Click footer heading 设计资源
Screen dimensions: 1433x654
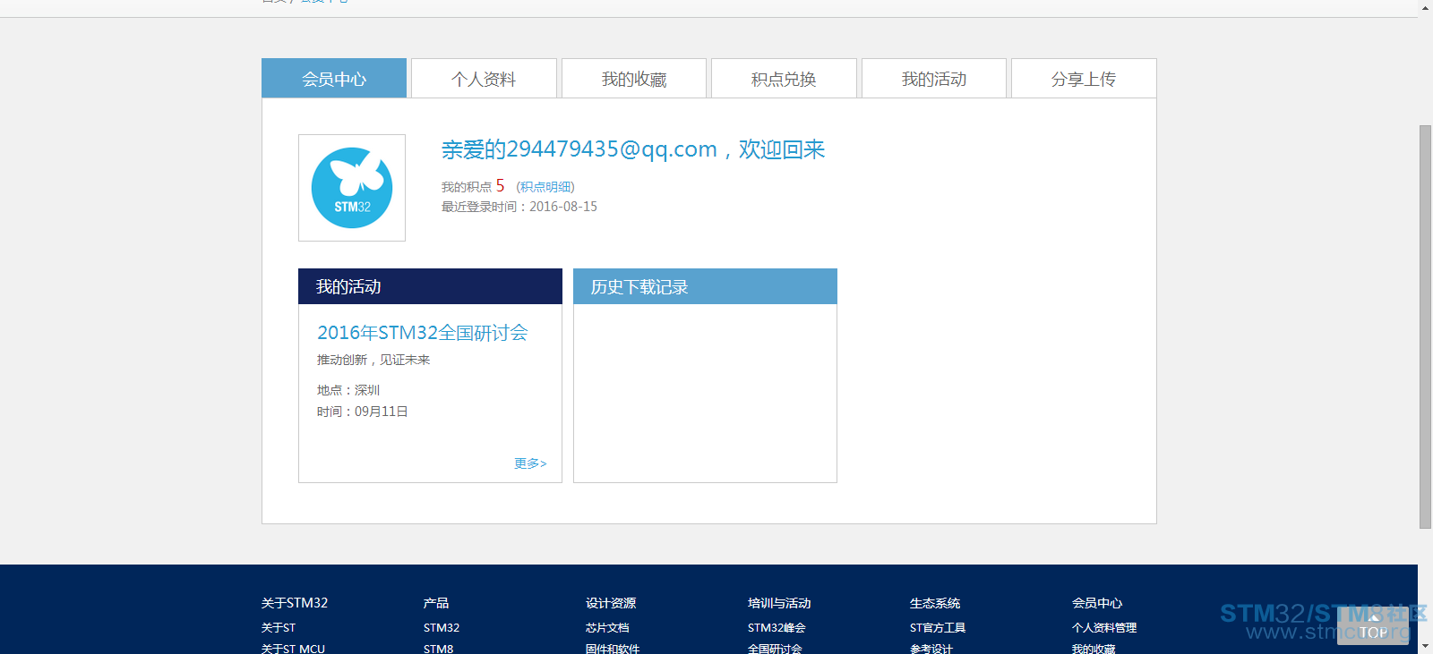[x=611, y=603]
